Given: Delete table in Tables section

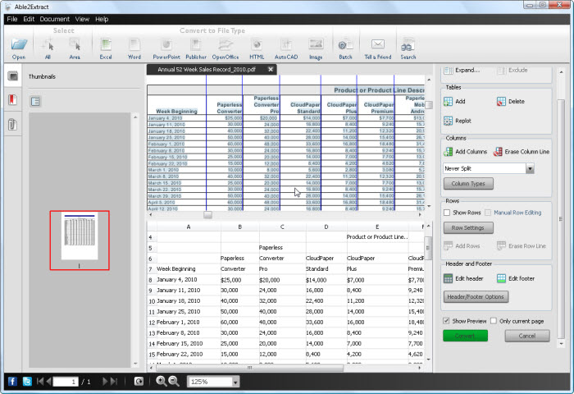Looking at the screenshot, I should pos(510,102).
